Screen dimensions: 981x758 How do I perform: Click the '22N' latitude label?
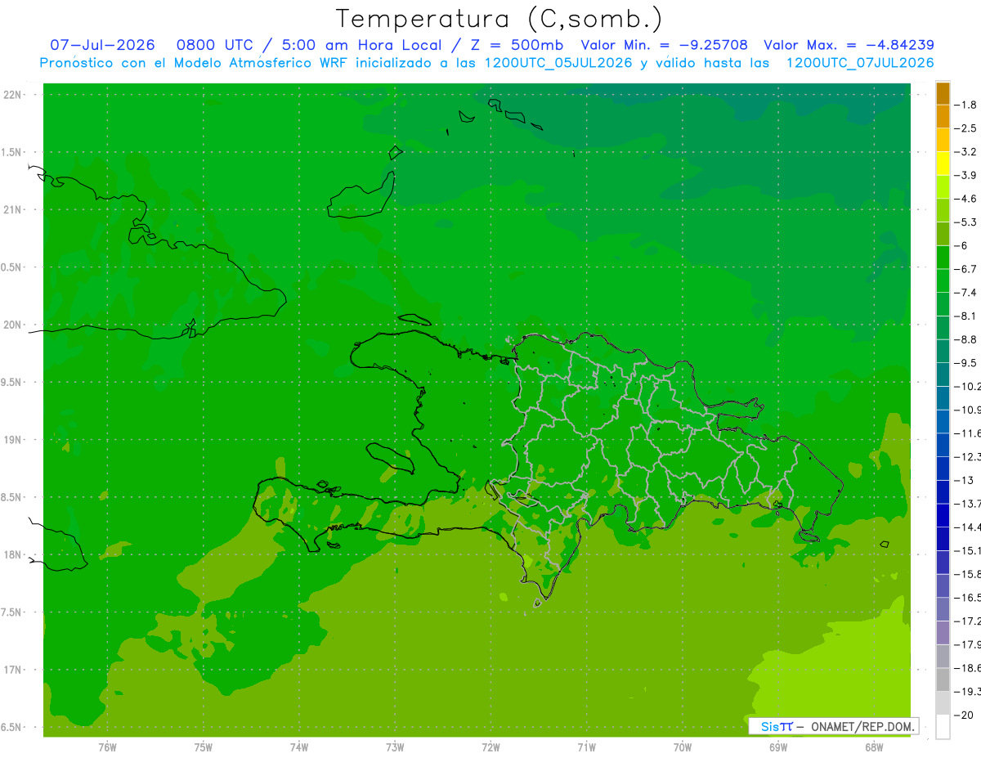(x=12, y=95)
